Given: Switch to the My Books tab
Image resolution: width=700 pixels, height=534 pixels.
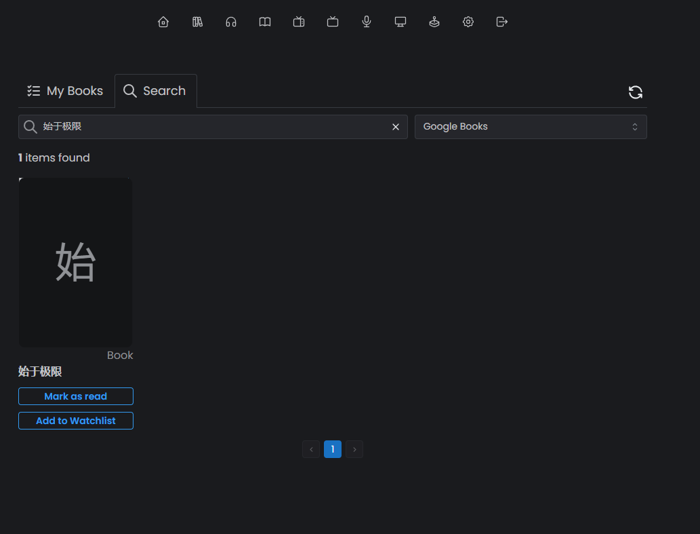Looking at the screenshot, I should tap(65, 91).
